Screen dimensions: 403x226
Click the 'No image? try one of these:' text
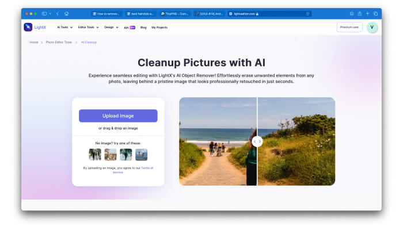(x=118, y=143)
